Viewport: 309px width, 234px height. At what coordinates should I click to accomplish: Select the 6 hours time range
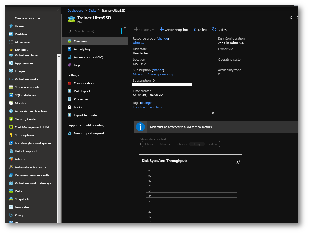tap(165, 144)
